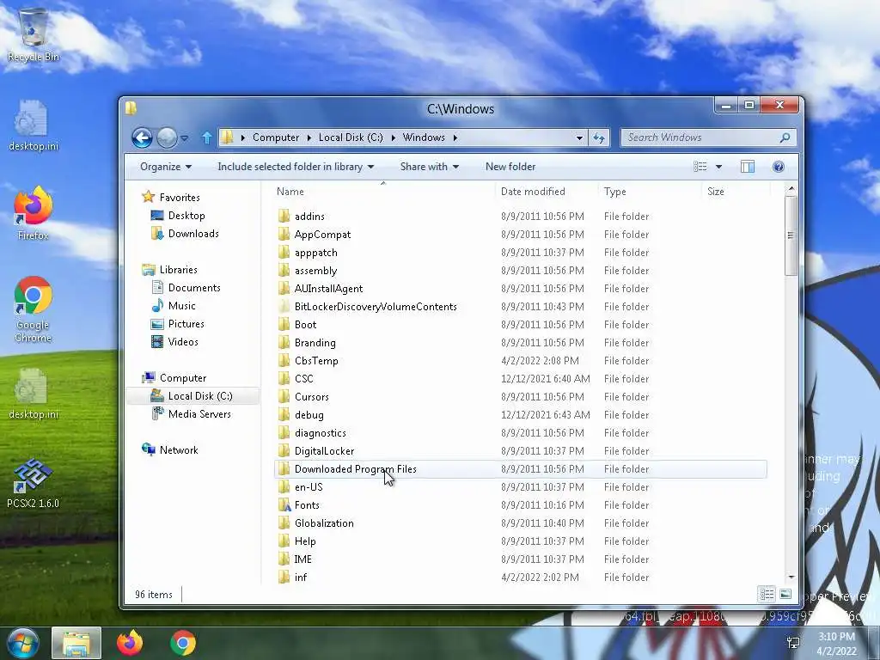Select the Cursors folder icon
Screen dimensions: 880x660
pyautogui.click(x=284, y=396)
